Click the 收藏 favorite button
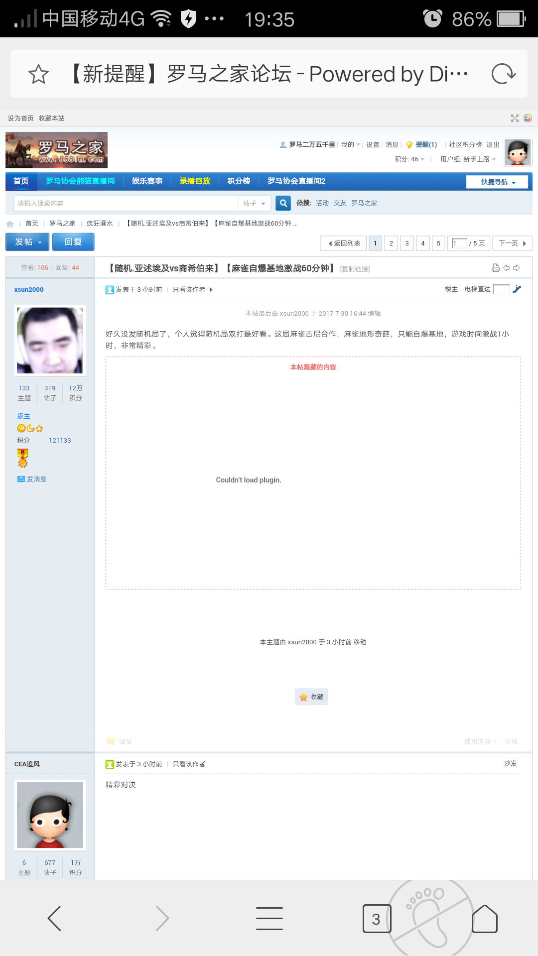The image size is (538, 956). pyautogui.click(x=311, y=697)
